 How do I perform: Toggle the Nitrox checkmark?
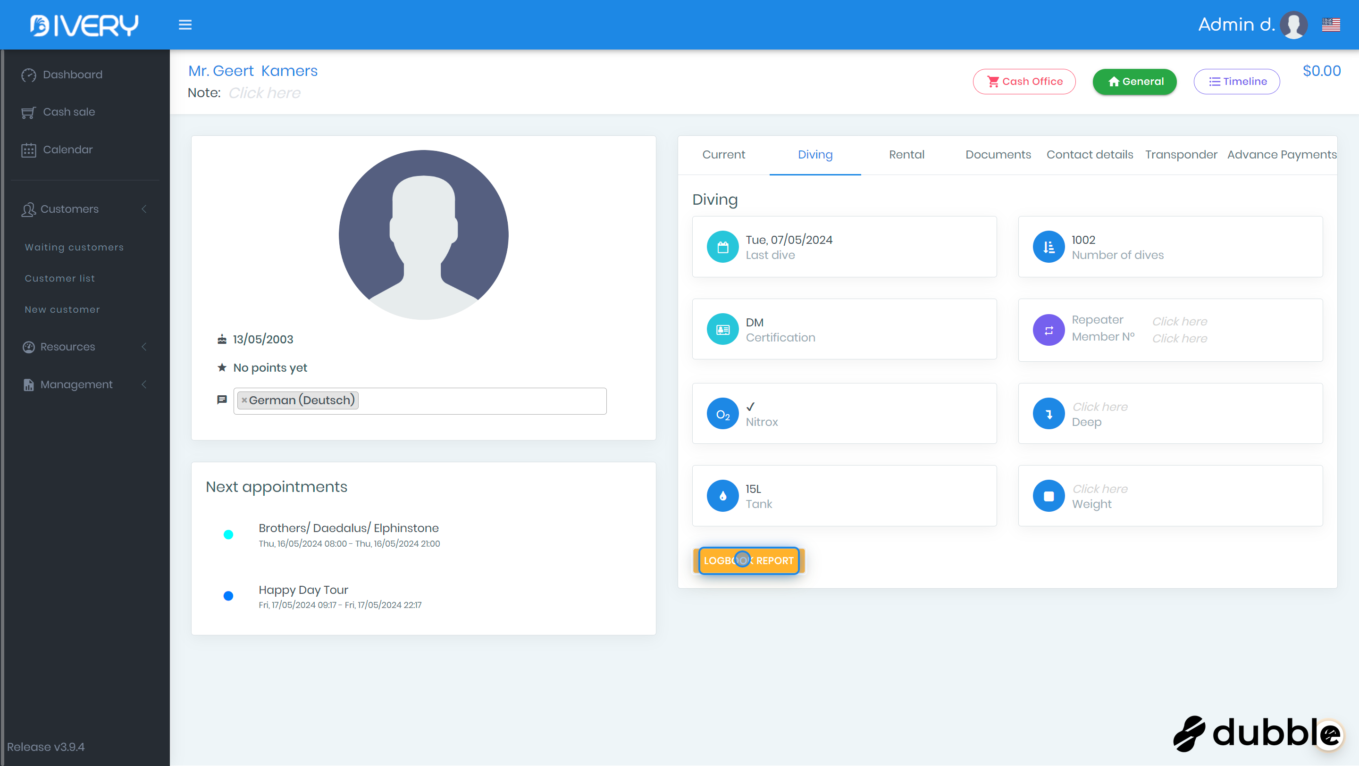[x=750, y=407]
